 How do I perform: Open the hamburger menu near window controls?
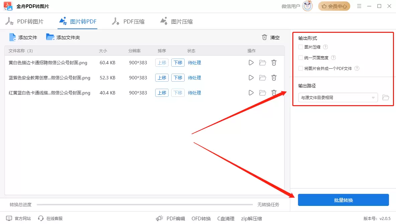click(x=359, y=6)
